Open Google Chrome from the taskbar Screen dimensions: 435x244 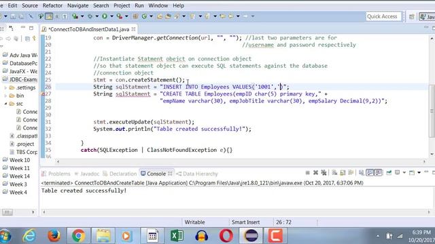click(79, 236)
